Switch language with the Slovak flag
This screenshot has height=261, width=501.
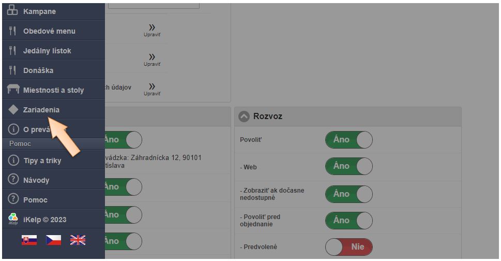(x=29, y=240)
